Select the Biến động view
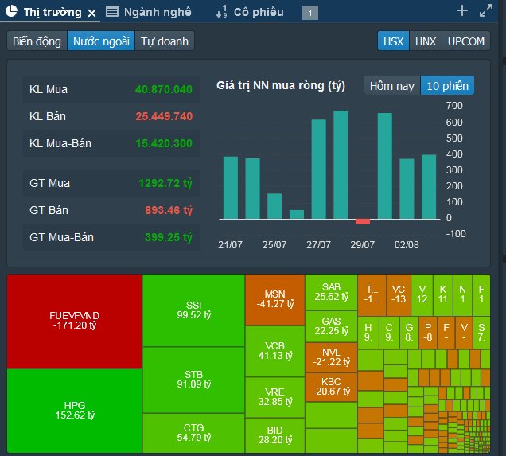Screen dimensions: 506x456 (37, 41)
